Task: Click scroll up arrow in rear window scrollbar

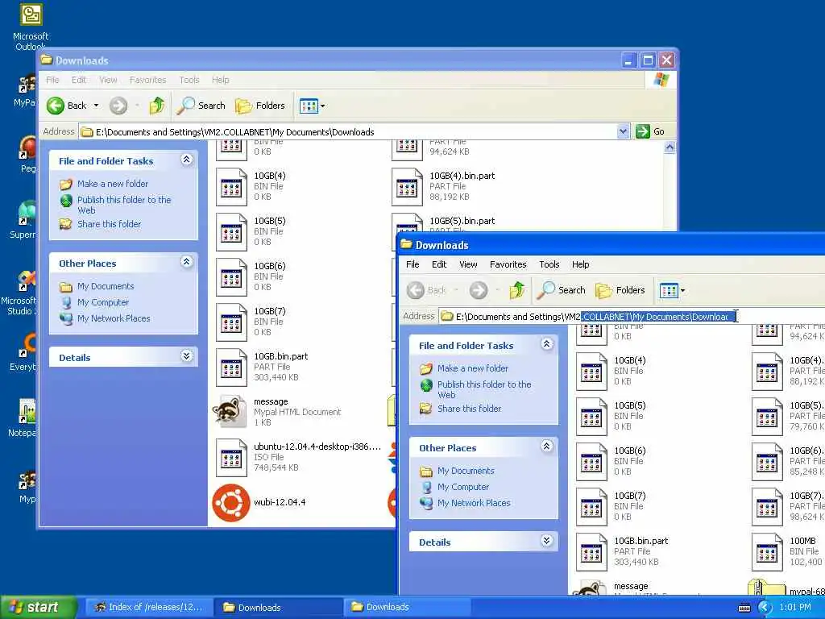Action: click(670, 148)
